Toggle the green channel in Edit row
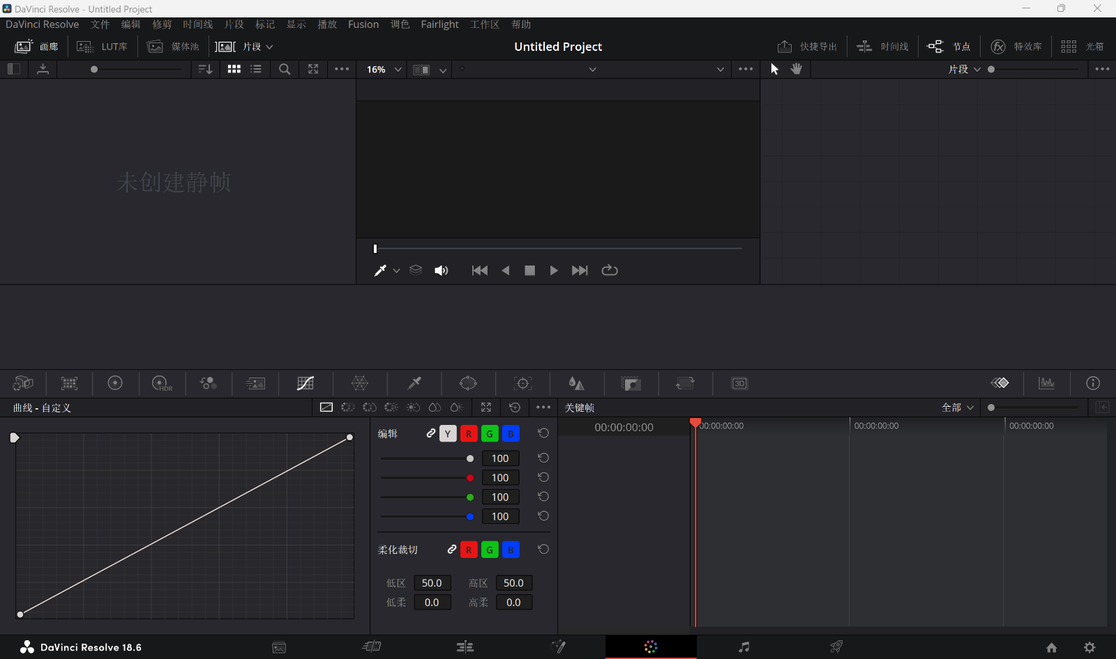 tap(490, 434)
